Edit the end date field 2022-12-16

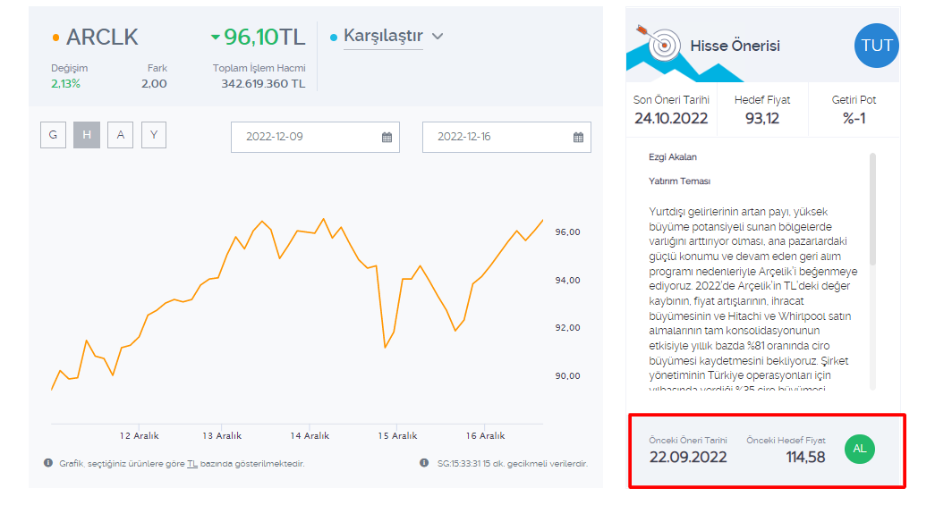click(x=506, y=138)
